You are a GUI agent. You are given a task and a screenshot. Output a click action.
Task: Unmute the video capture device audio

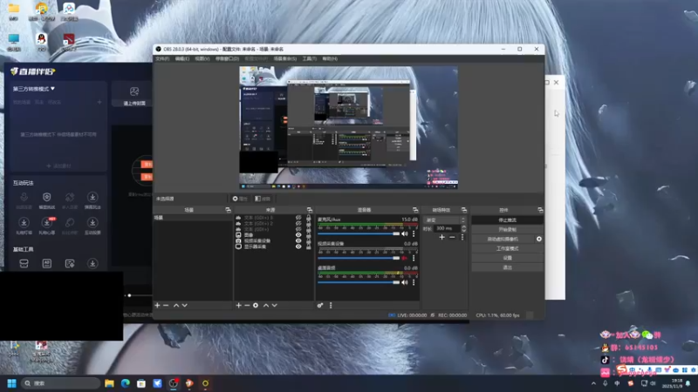(405, 258)
